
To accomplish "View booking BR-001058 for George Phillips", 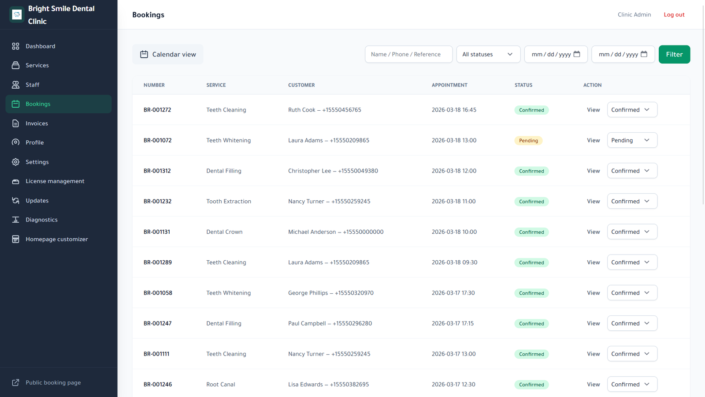I will click(593, 292).
